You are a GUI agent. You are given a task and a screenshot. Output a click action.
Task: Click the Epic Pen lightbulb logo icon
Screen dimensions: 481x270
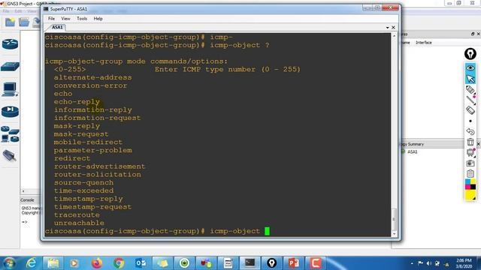coord(470,54)
